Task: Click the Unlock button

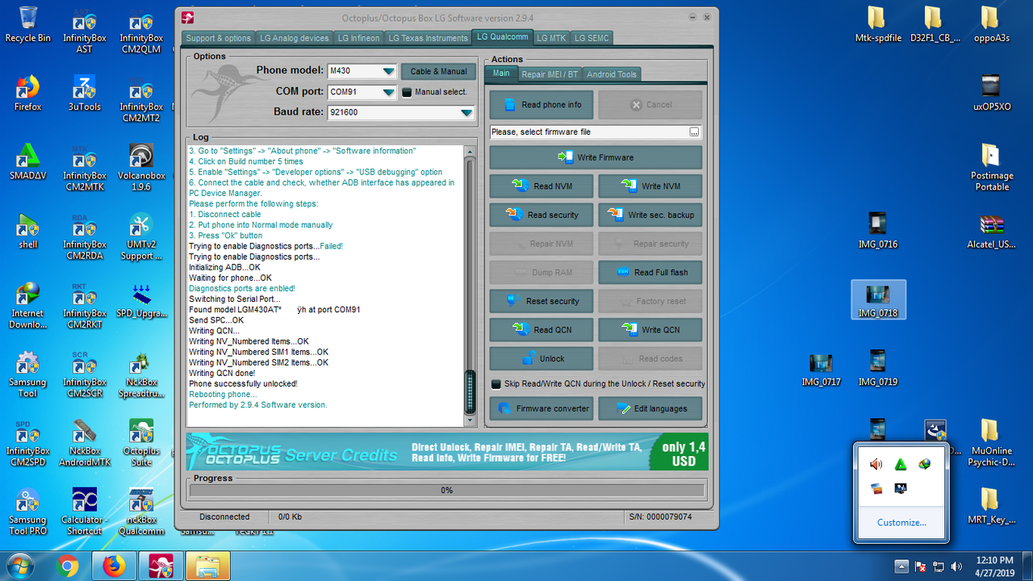Action: [x=542, y=358]
